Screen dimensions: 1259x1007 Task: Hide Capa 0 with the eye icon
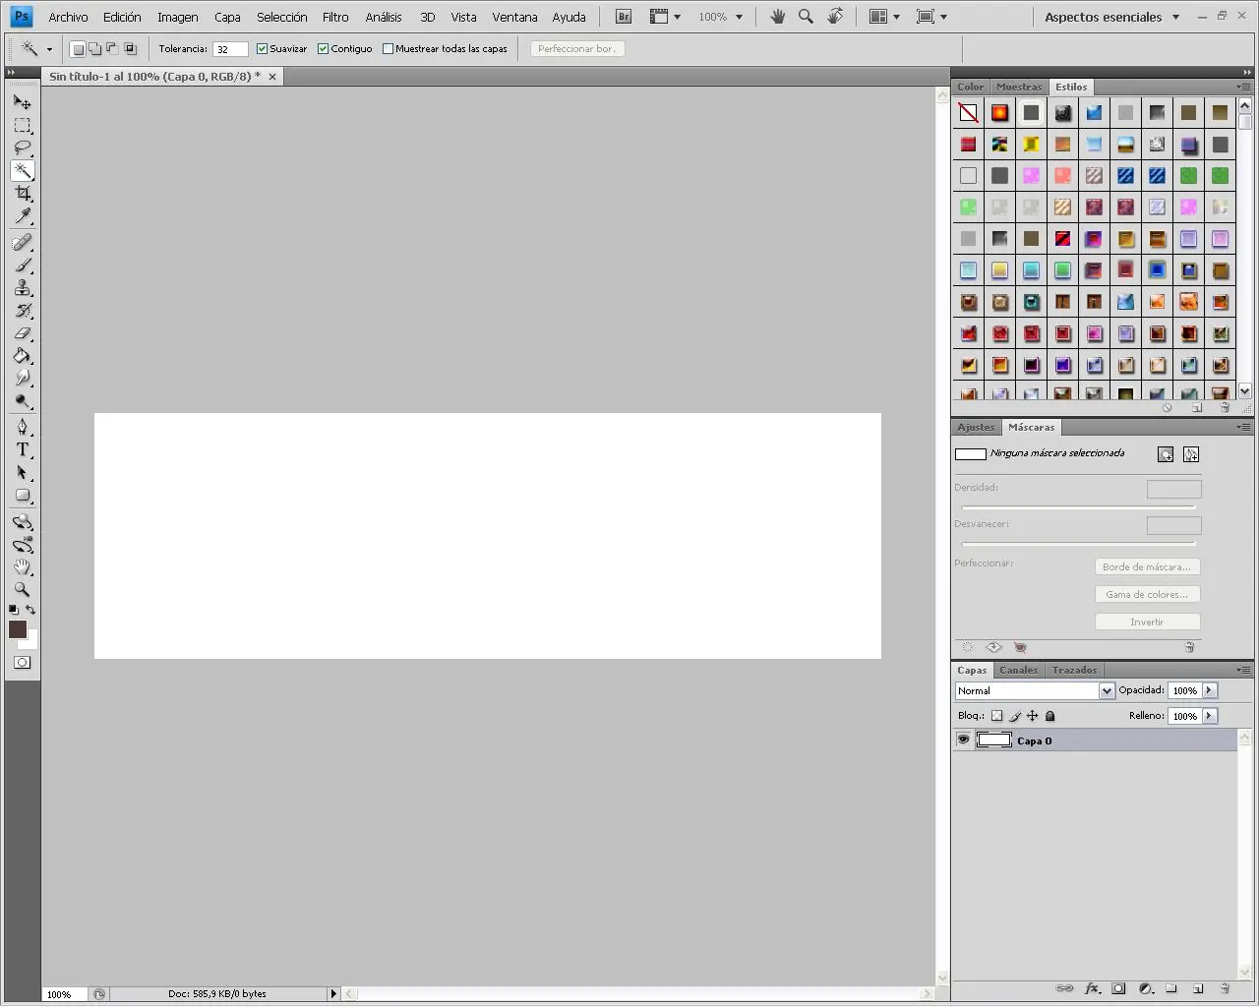pos(963,740)
